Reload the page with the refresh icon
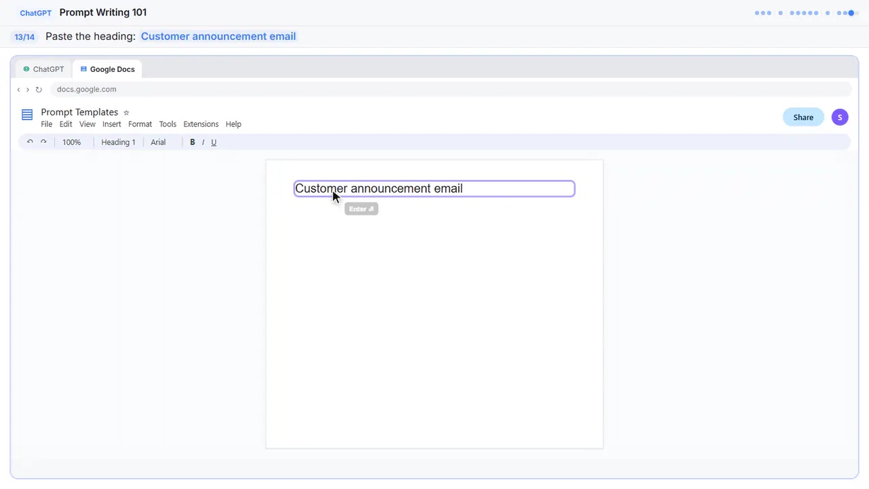Viewport: 869px width, 489px height. click(39, 90)
